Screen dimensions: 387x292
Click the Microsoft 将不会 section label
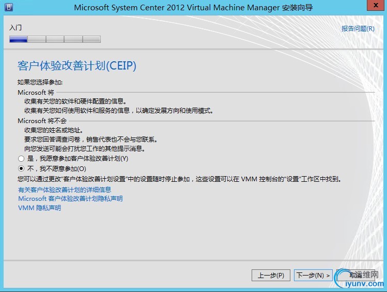(x=42, y=121)
